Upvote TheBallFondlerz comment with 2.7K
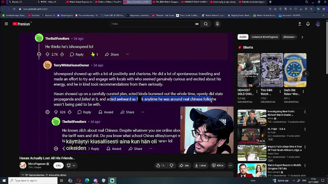328x184 pixels. click(x=47, y=54)
